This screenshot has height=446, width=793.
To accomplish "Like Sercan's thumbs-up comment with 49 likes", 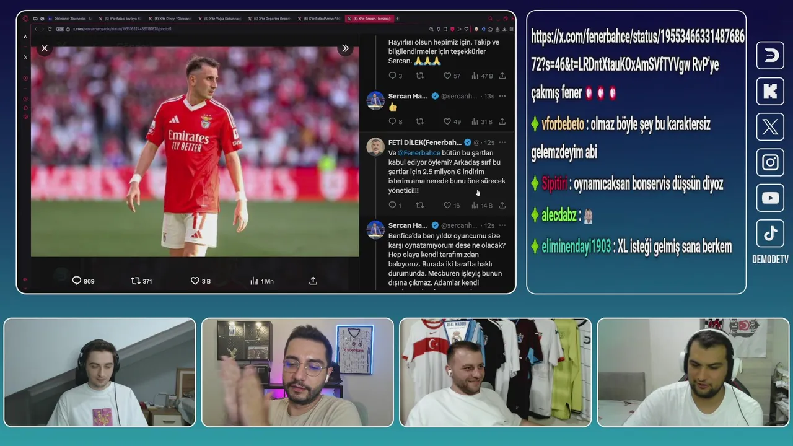I will tap(452, 121).
